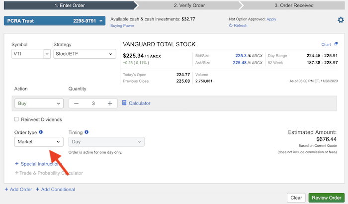The image size is (348, 204).
Task: Click the Chart pop-out icon
Action: [336, 44]
